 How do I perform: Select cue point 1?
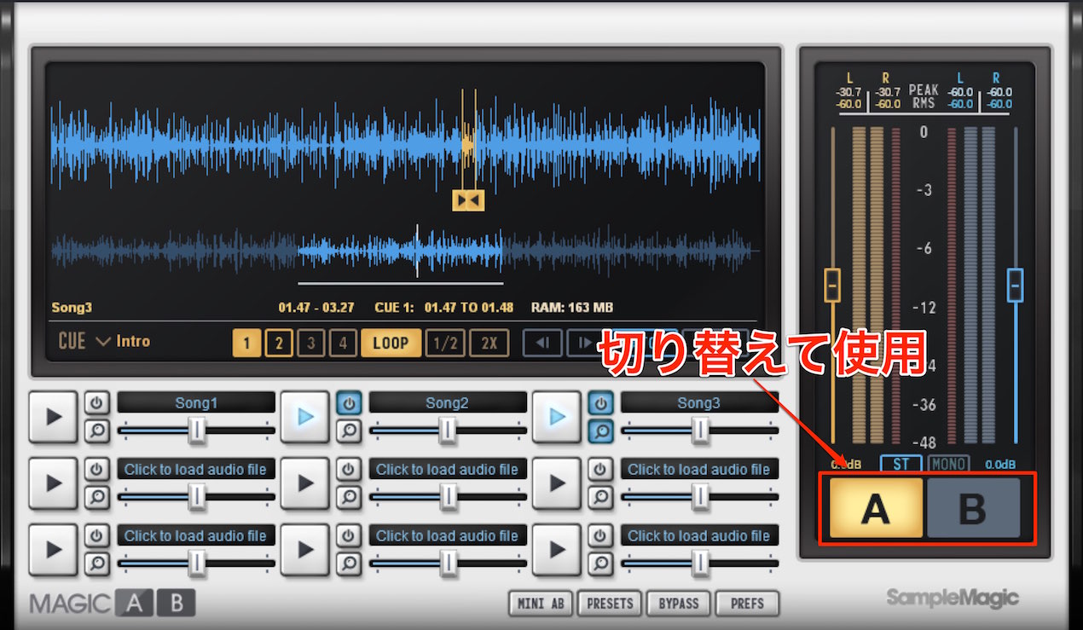pos(246,344)
